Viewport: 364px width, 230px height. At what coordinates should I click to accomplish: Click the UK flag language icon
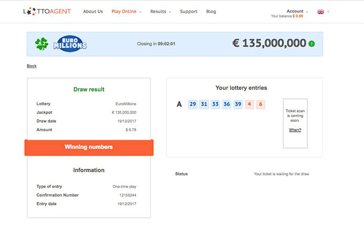[320, 12]
